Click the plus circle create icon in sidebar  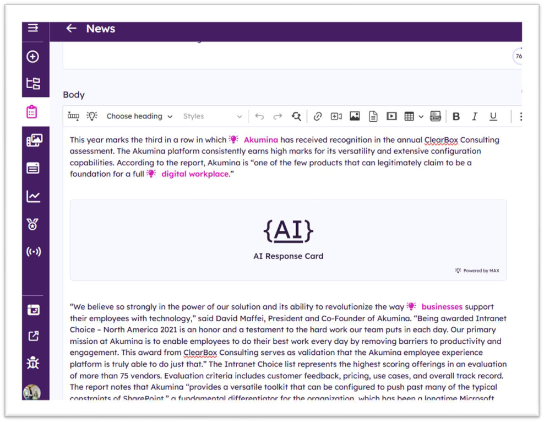point(33,57)
